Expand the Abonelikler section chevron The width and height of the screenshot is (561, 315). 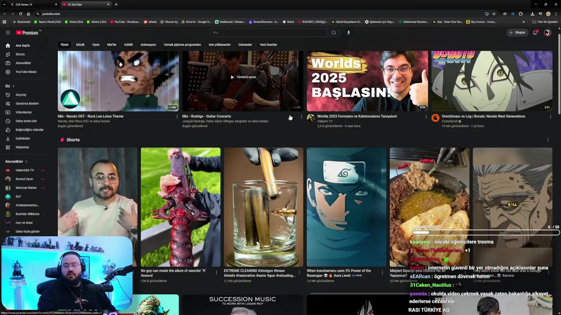(26, 161)
